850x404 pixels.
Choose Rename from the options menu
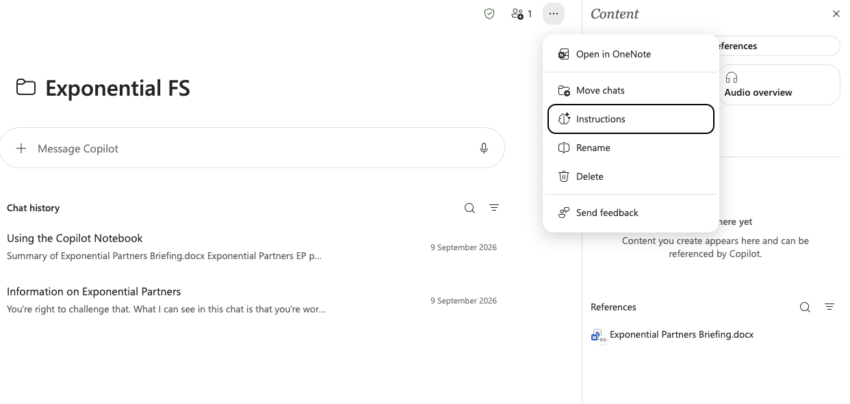[631, 148]
